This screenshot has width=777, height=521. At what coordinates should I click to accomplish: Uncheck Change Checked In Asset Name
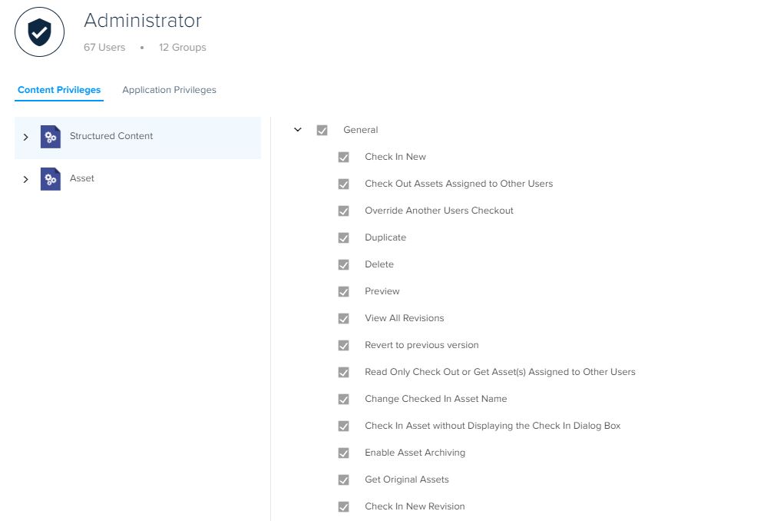pos(343,399)
